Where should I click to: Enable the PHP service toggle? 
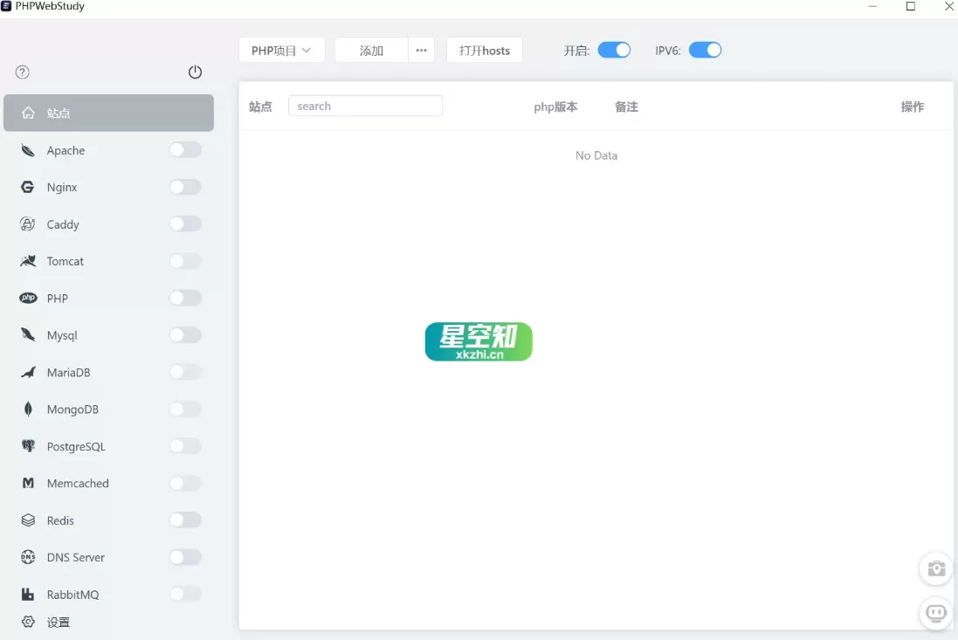click(x=185, y=298)
